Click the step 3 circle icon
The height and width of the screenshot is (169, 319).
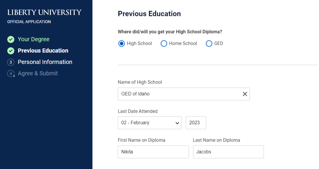[11, 62]
